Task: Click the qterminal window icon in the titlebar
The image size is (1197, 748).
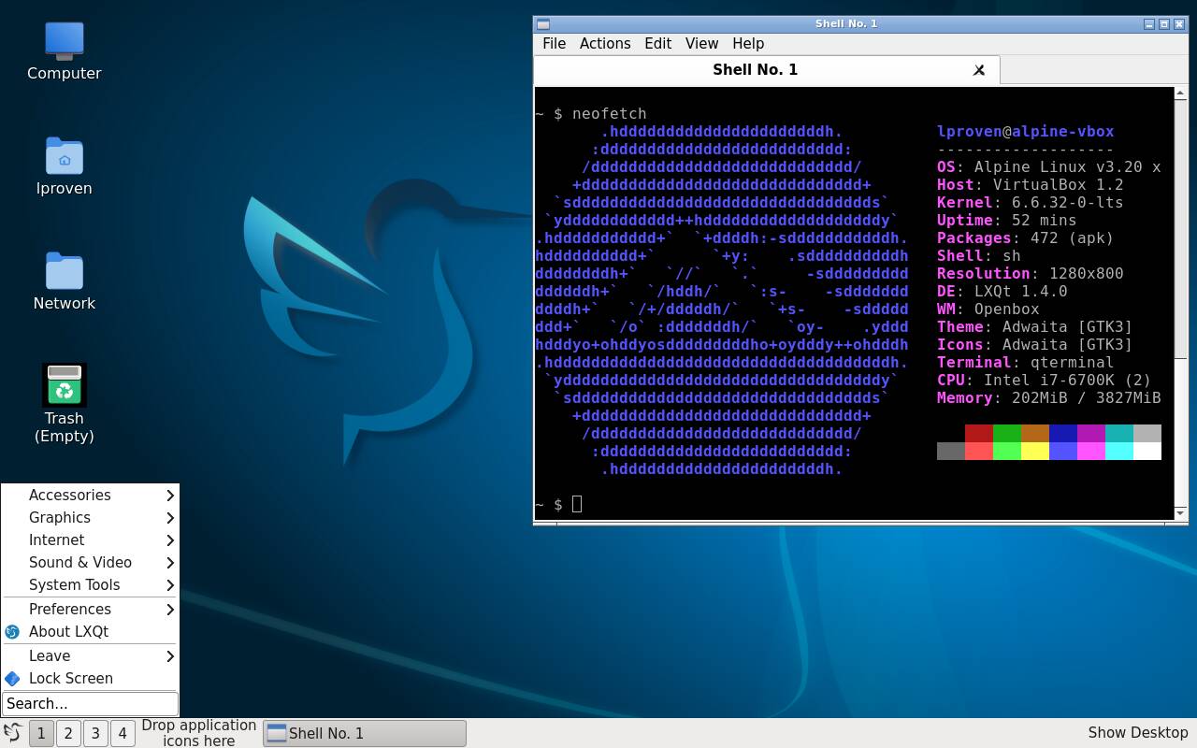Action: tap(543, 23)
